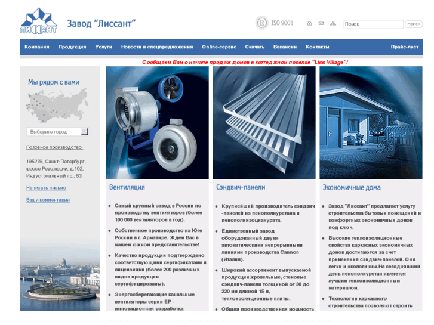Click the Russia map image

pos(57,105)
